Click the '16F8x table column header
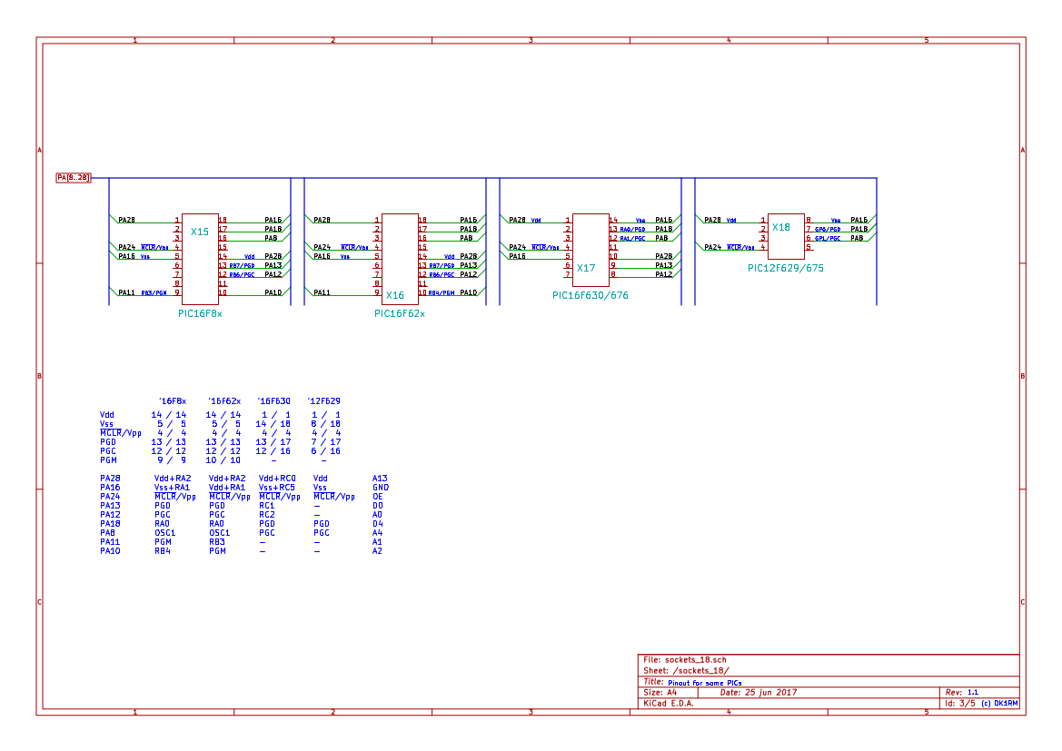Image resolution: width=1062 pixels, height=751 pixels. pyautogui.click(x=172, y=401)
